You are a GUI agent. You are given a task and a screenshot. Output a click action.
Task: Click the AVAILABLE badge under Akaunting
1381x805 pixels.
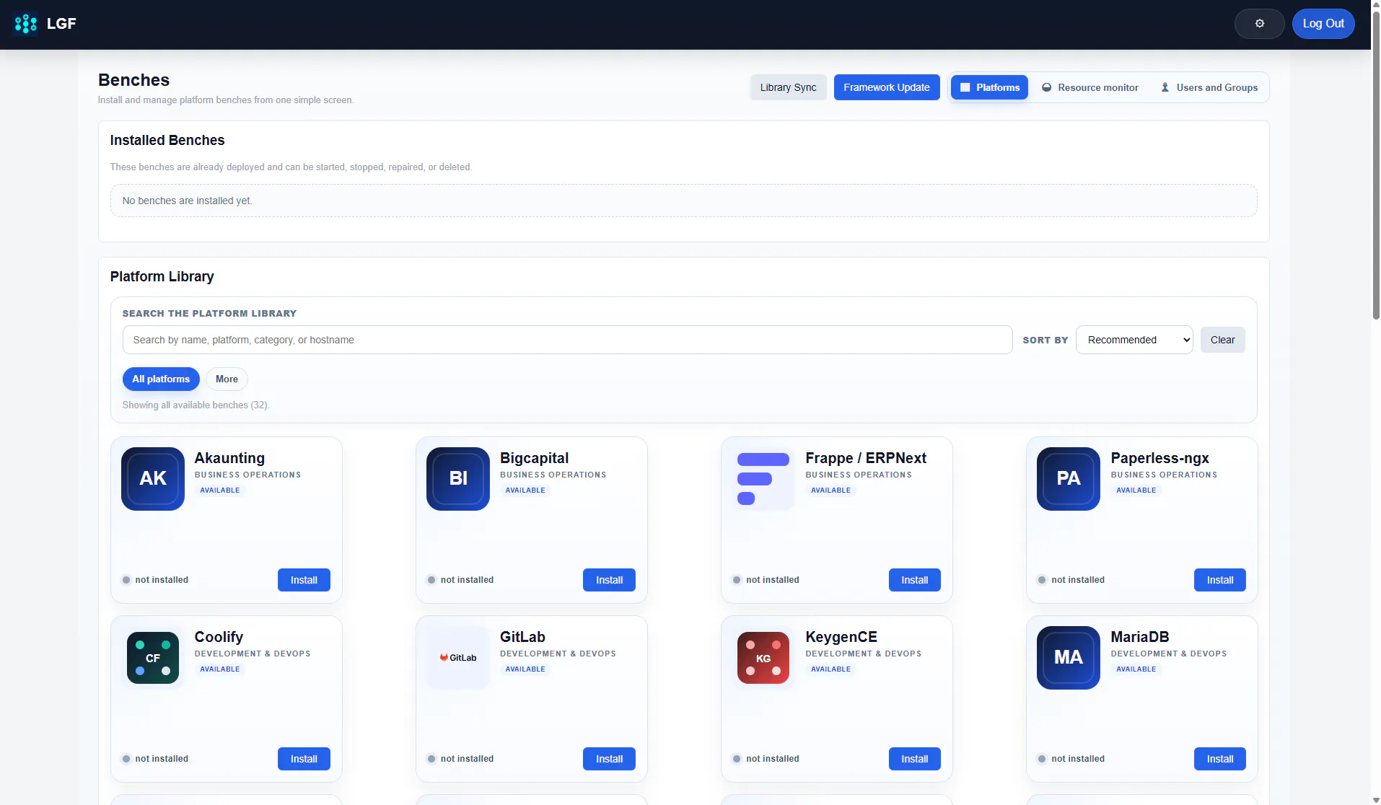coord(220,491)
